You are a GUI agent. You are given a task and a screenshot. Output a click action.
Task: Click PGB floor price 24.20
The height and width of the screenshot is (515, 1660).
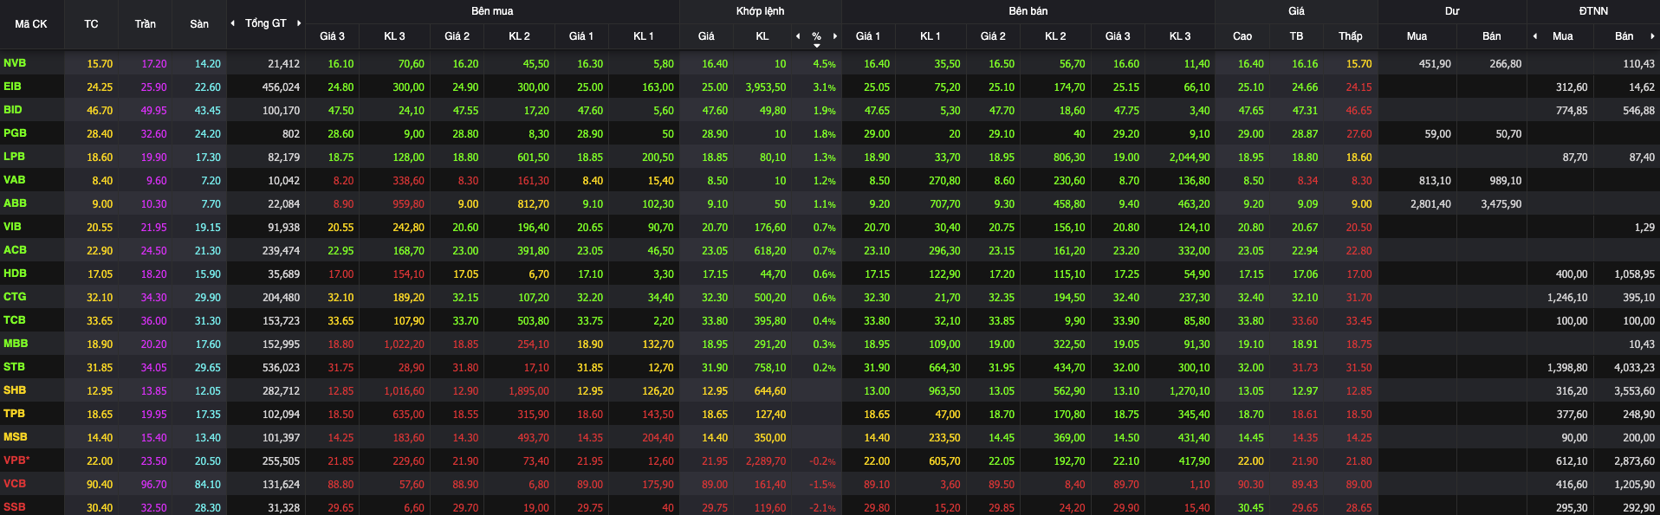click(x=208, y=134)
